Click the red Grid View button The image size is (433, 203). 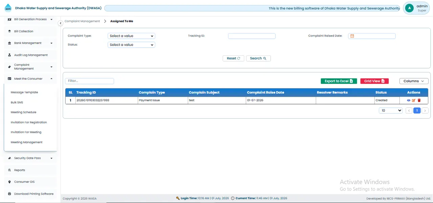click(x=374, y=81)
